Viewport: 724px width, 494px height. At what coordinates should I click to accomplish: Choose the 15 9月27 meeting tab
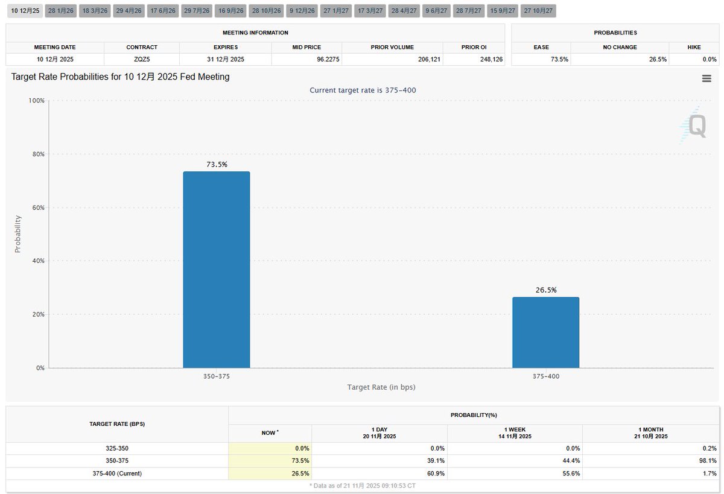coord(503,11)
